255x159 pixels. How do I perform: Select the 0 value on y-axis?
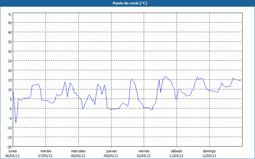tap(11, 108)
